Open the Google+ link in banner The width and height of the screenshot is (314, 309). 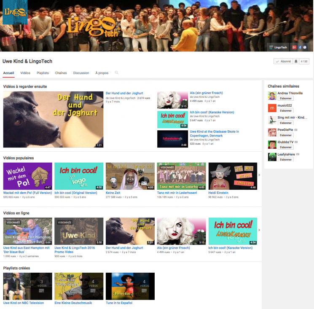[294, 48]
